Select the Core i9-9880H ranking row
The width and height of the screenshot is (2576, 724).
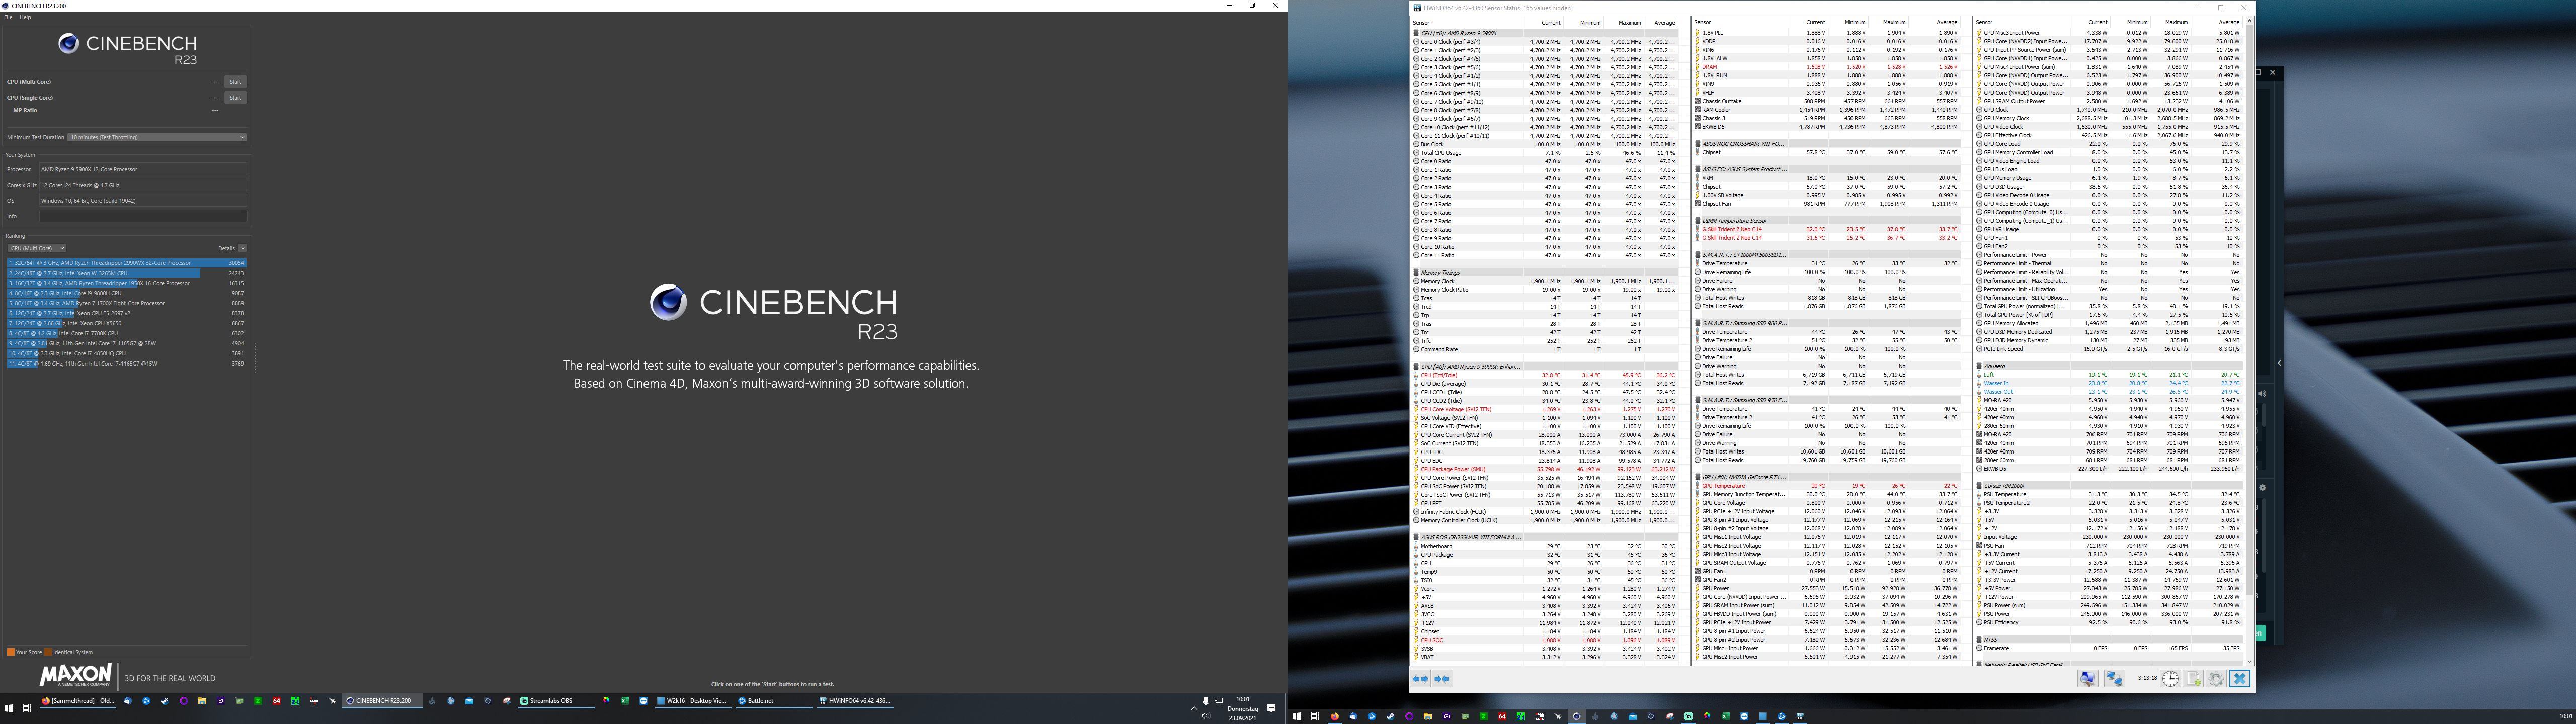click(126, 293)
